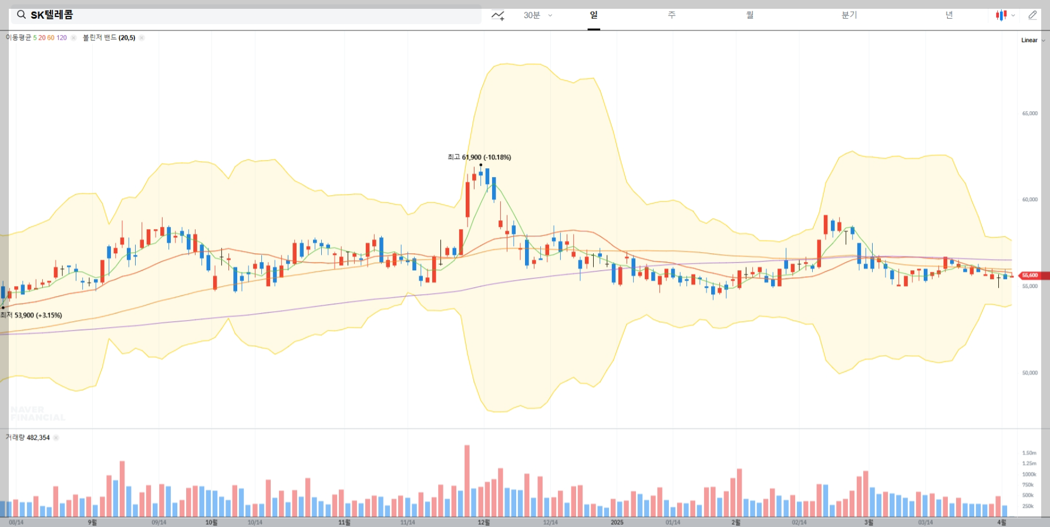This screenshot has width=1050, height=527.
Task: Click the 최고 61,900 high marker label
Action: coord(479,157)
